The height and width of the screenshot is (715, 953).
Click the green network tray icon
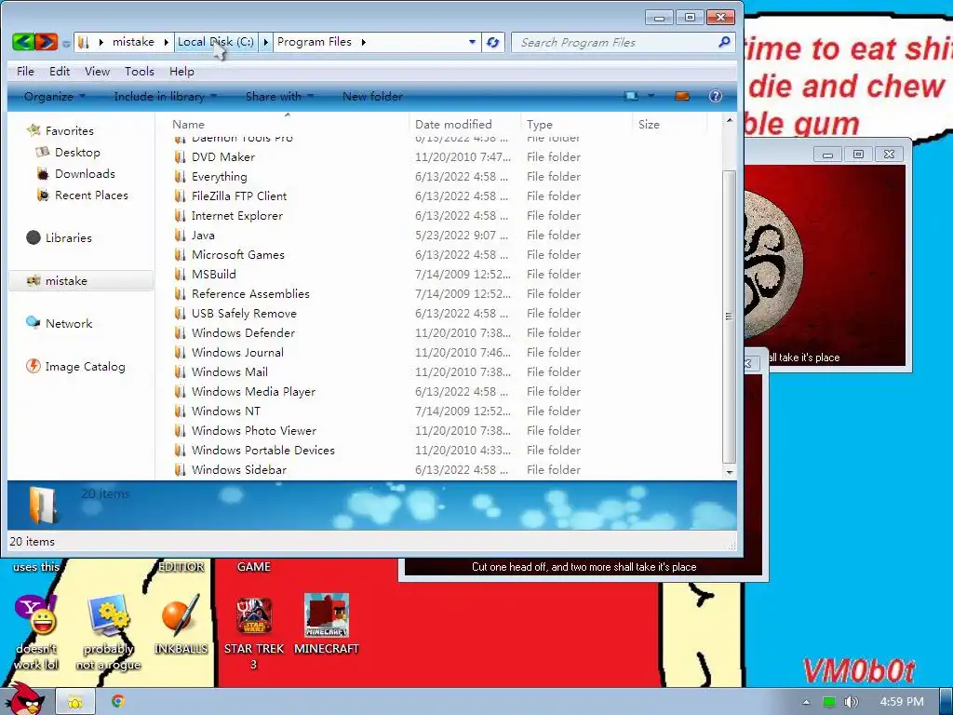[x=828, y=702]
